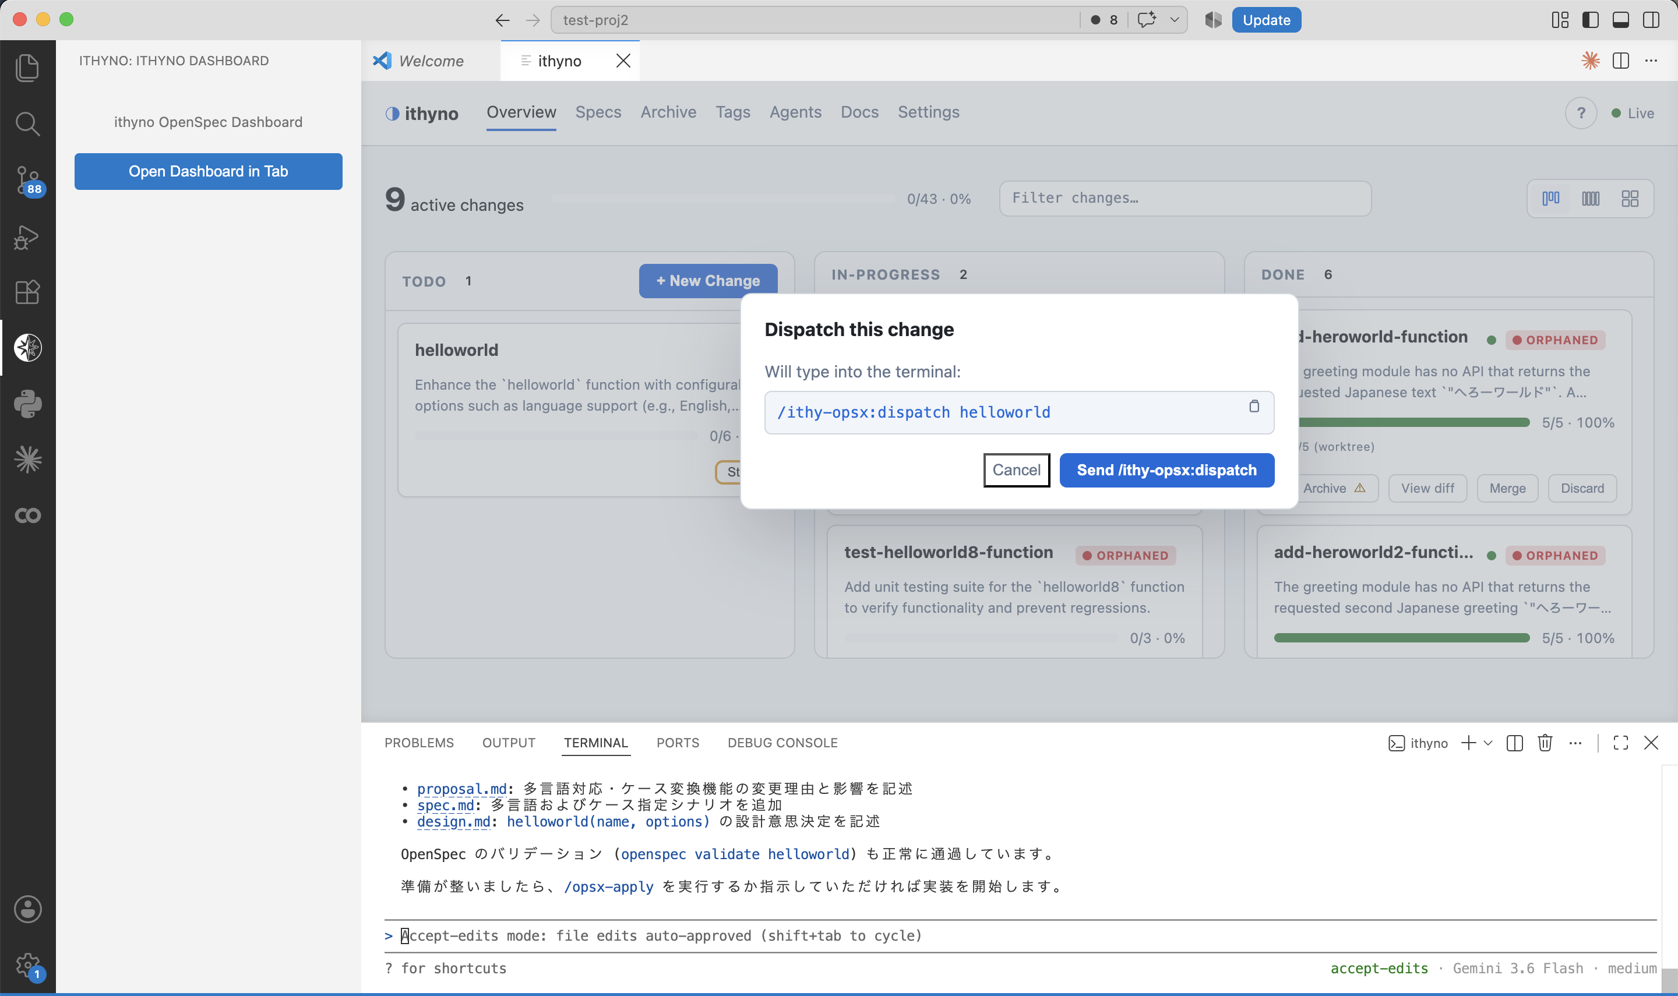Screen dimensions: 1678x996
Task: Focus the Filter changes input field
Action: (x=1185, y=199)
